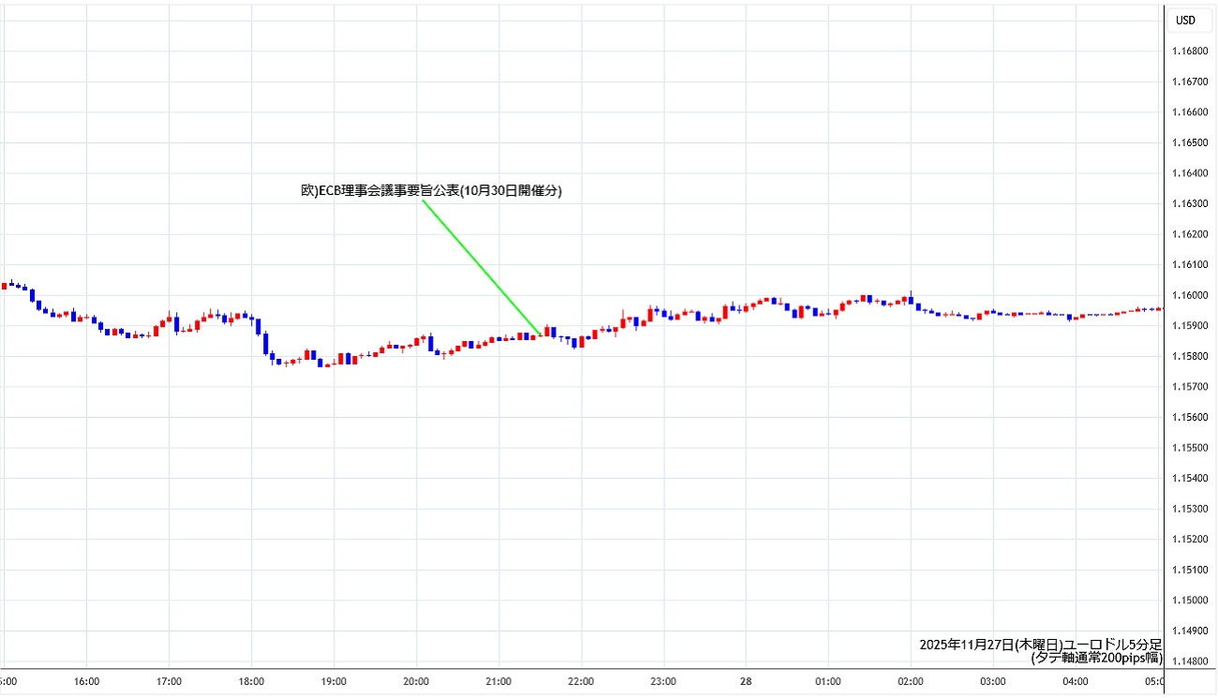
Task: Click the large blue candle just after 18:00
Action: [265, 343]
